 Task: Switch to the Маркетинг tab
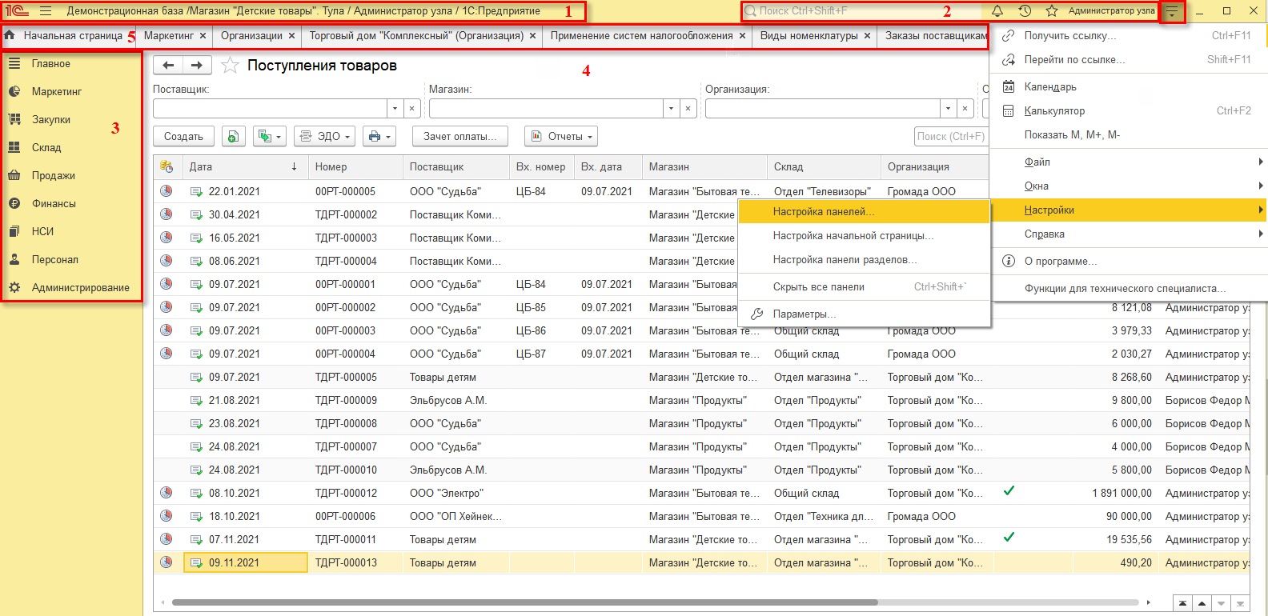[169, 36]
